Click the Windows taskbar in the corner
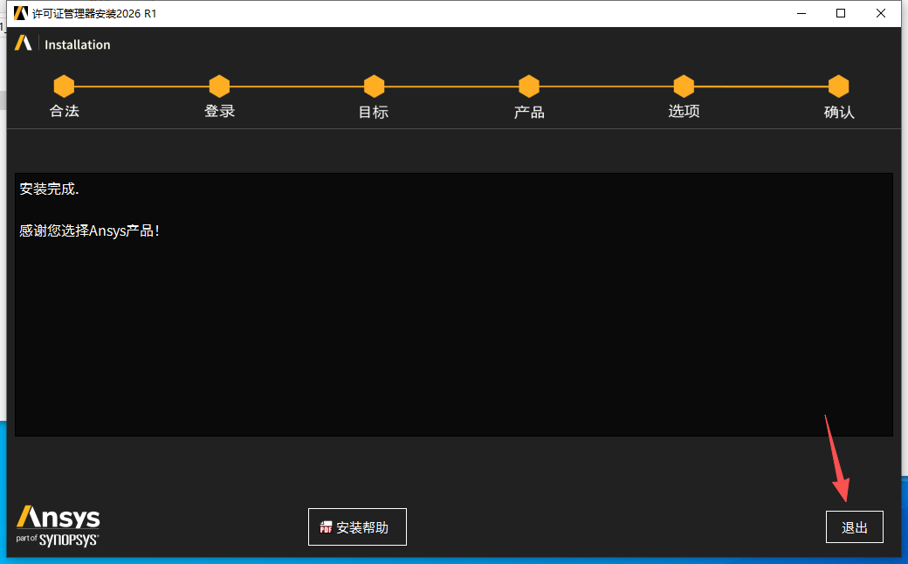The image size is (908, 564). point(7,557)
